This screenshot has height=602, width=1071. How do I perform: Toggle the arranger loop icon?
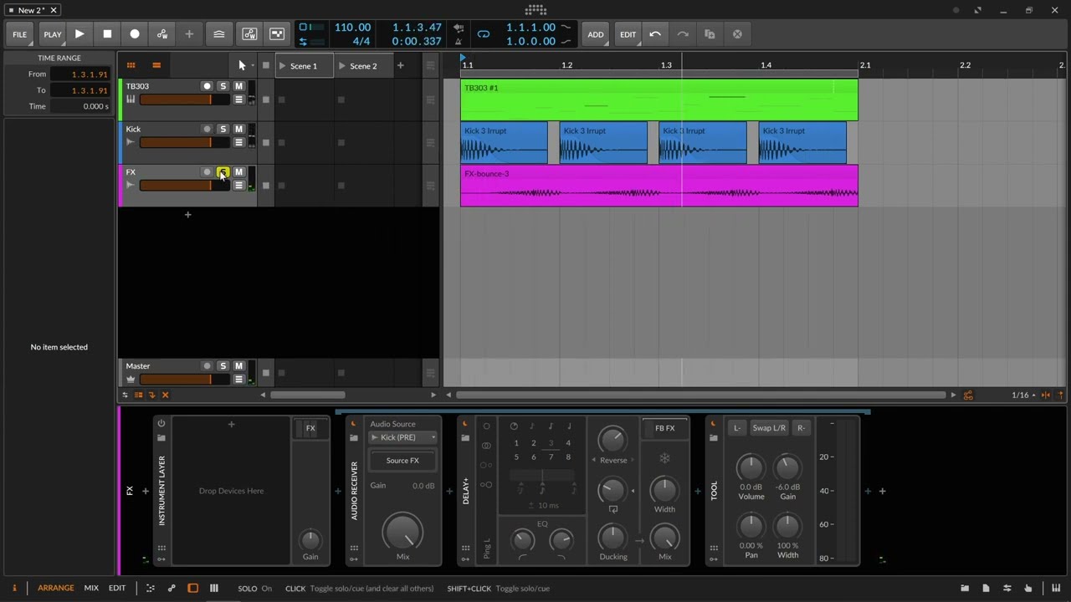click(484, 34)
